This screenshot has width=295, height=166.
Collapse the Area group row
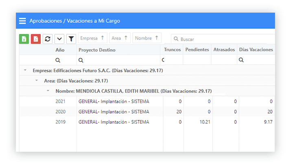click(37, 81)
